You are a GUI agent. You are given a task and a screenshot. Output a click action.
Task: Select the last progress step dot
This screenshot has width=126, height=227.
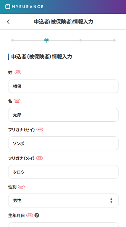click(114, 40)
